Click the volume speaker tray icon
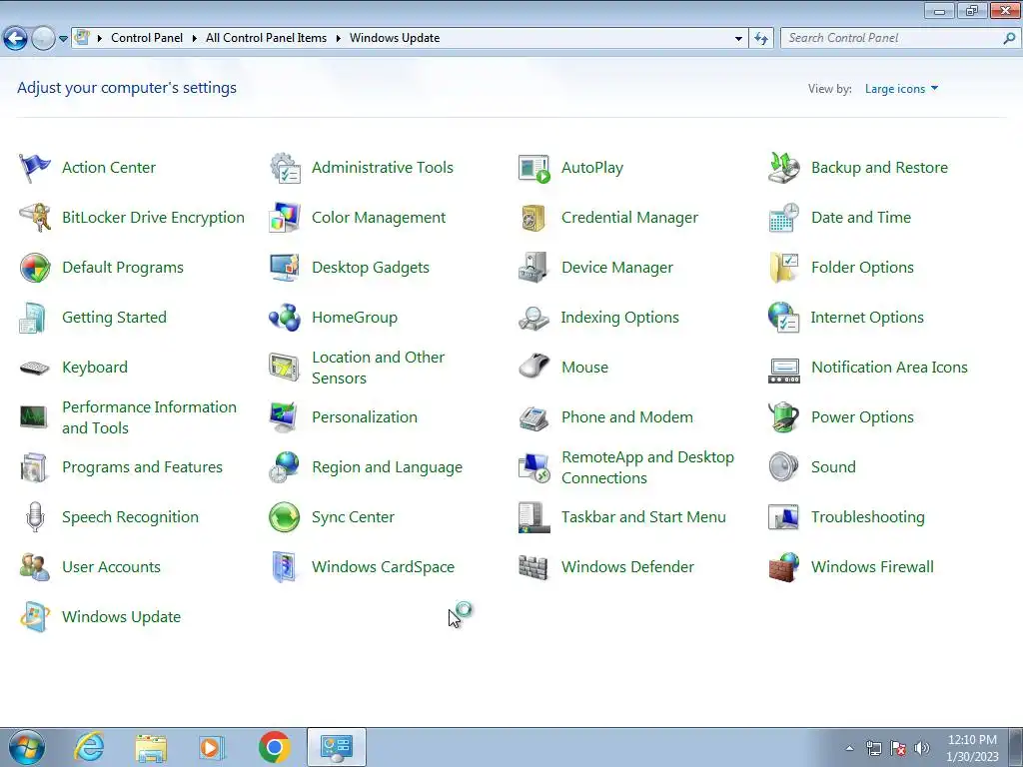Viewport: 1023px width, 767px height. [x=922, y=748]
